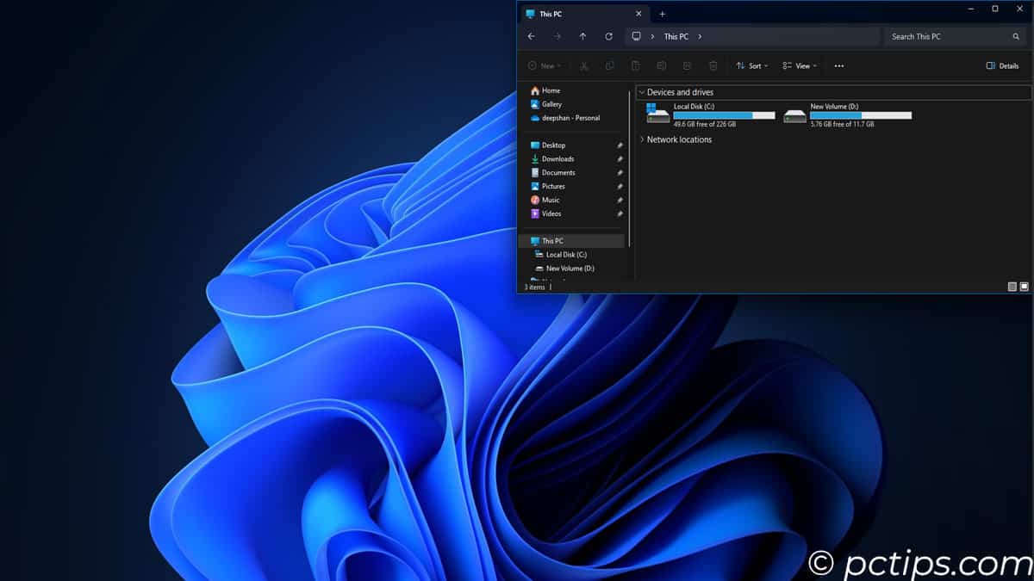
Task: Click the Local Disk C storage usage bar
Action: [724, 114]
